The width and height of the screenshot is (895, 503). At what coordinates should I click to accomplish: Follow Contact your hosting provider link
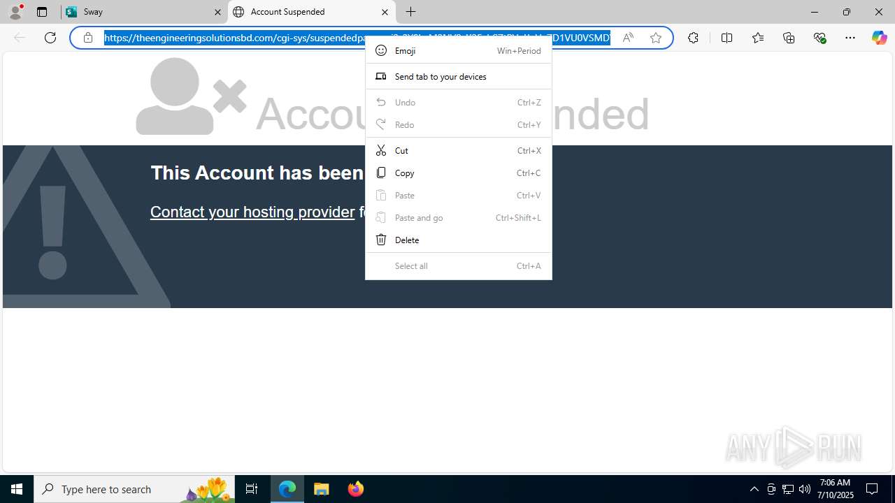click(252, 212)
